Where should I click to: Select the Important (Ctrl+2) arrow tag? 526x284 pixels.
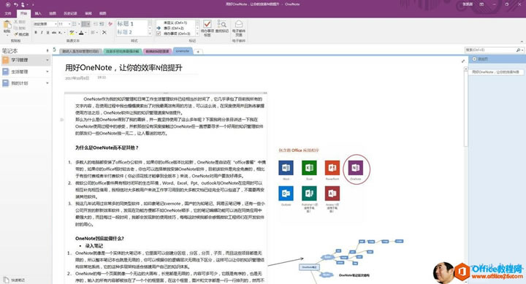[x=159, y=28]
